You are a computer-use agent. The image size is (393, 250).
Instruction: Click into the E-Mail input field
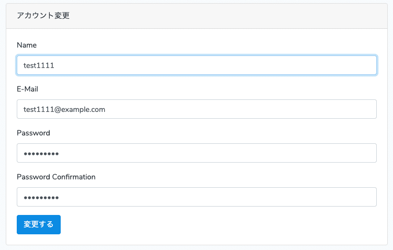point(196,109)
